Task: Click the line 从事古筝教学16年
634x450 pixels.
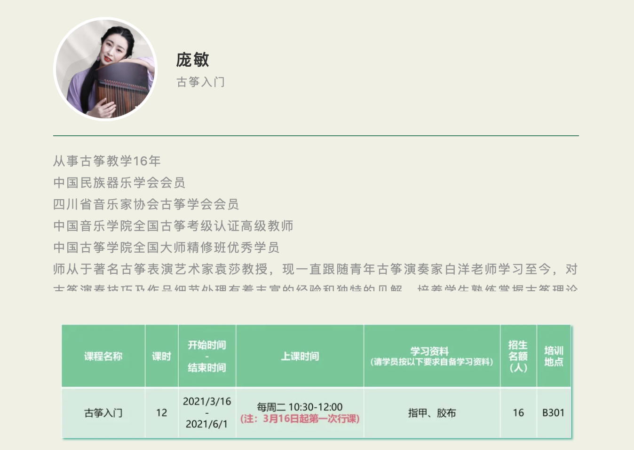Action: (107, 161)
